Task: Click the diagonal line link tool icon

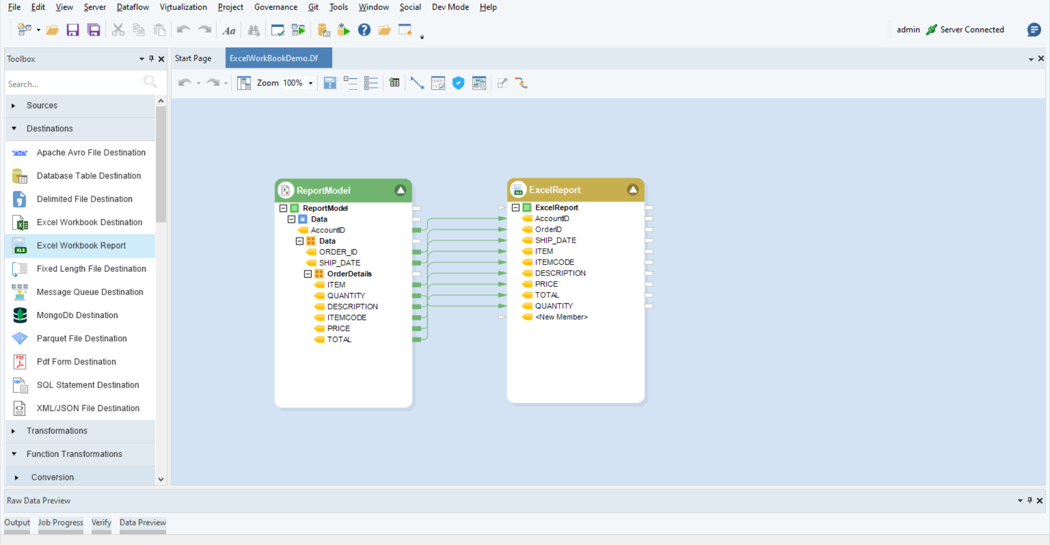Action: click(x=417, y=83)
